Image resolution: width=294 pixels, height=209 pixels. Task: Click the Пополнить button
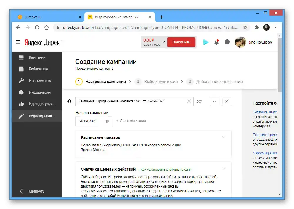click(181, 42)
